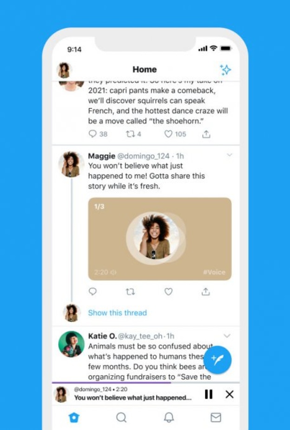
Task: Retweet Maggie's voice tweet
Action: click(x=131, y=292)
